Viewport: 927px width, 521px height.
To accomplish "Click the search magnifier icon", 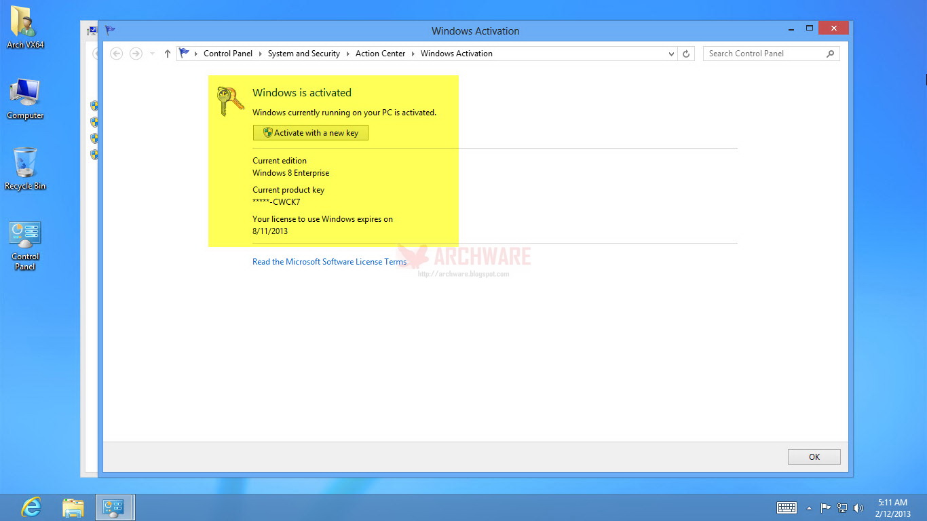I will click(x=830, y=54).
